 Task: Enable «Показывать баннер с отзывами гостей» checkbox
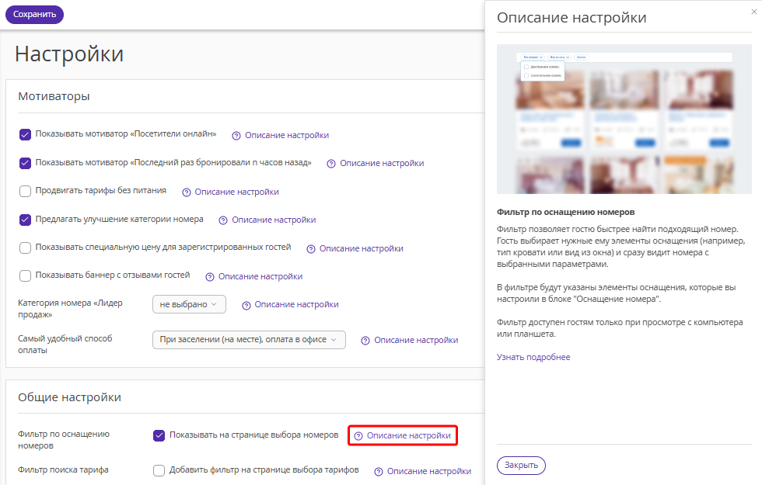coord(25,276)
